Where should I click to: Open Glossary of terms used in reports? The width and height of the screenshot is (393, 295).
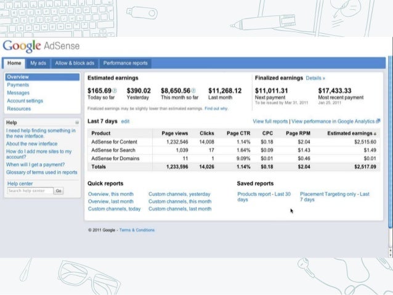pos(42,172)
